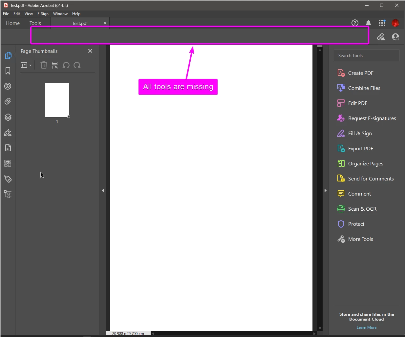
Task: Open the Attachments paperclip icon
Action: 8,101
